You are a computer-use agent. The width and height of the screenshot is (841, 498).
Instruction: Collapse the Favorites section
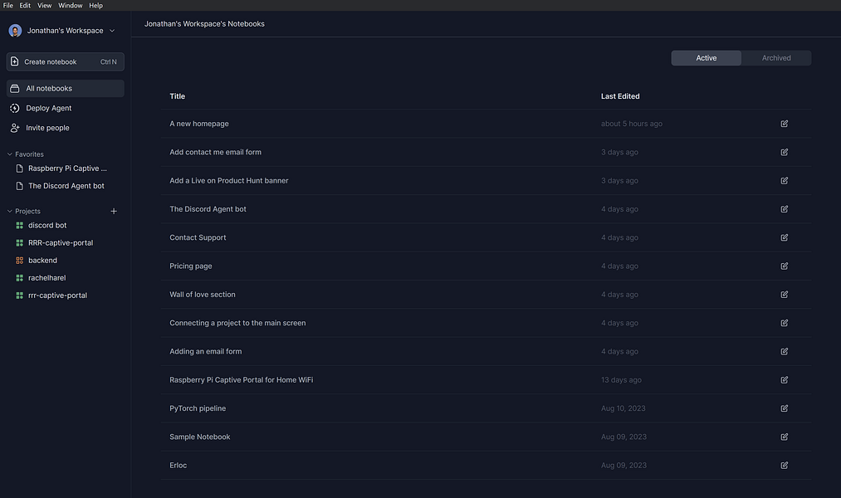tap(10, 154)
